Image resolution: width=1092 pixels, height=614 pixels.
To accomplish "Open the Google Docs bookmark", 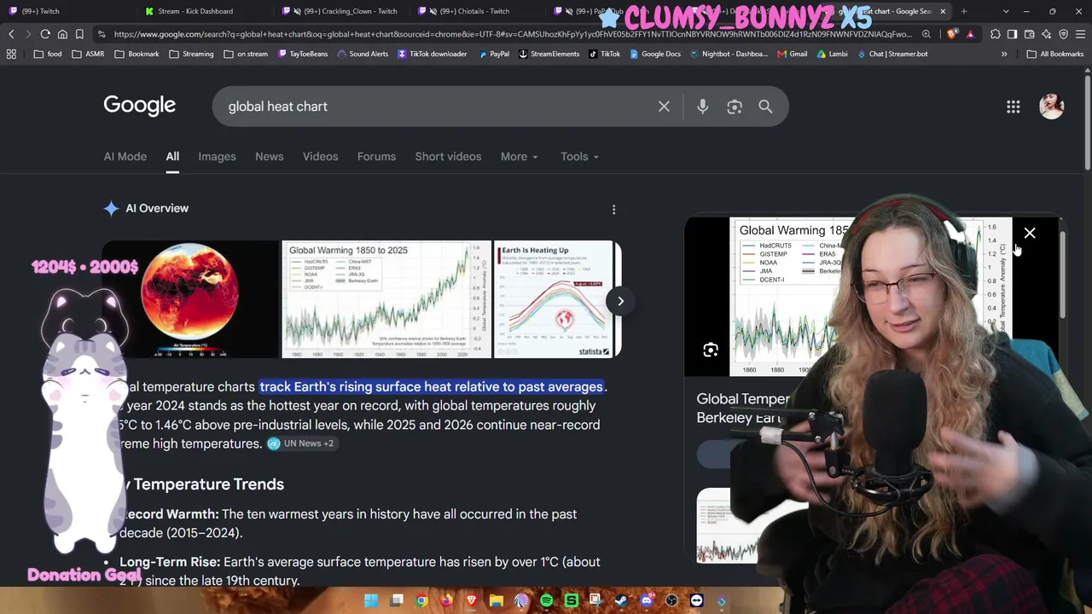I will coord(654,54).
